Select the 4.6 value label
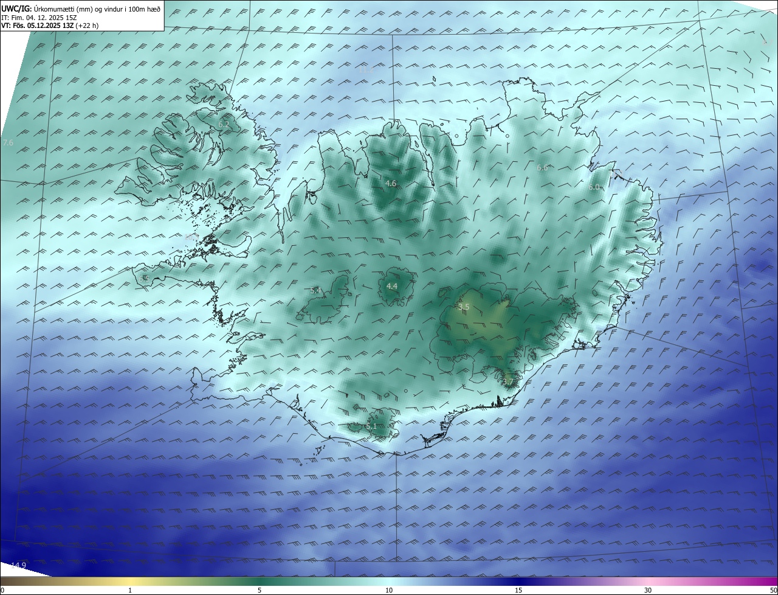778x595 pixels. point(391,183)
